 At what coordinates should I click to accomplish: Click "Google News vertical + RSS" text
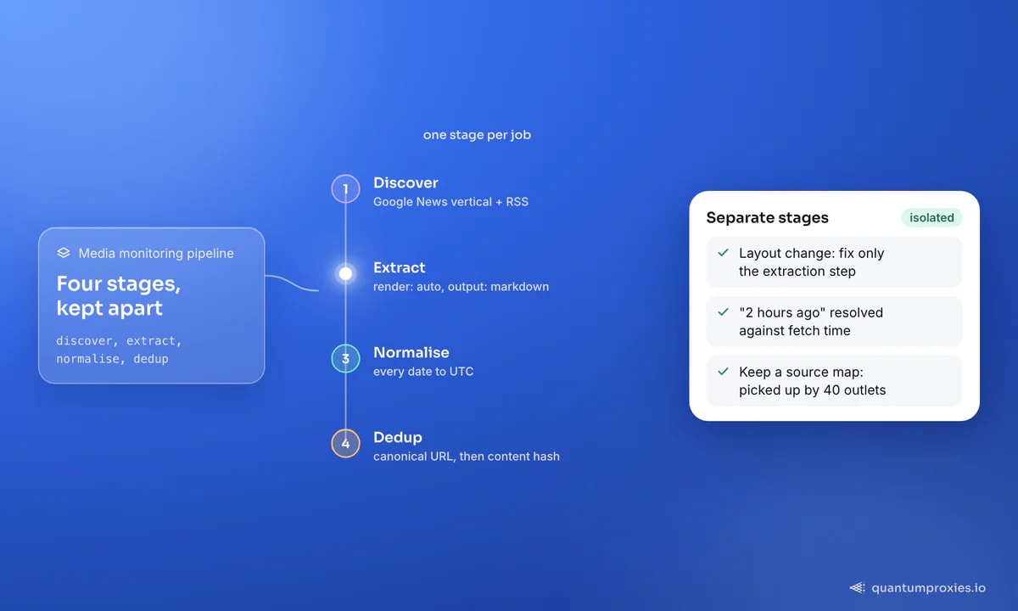[450, 202]
